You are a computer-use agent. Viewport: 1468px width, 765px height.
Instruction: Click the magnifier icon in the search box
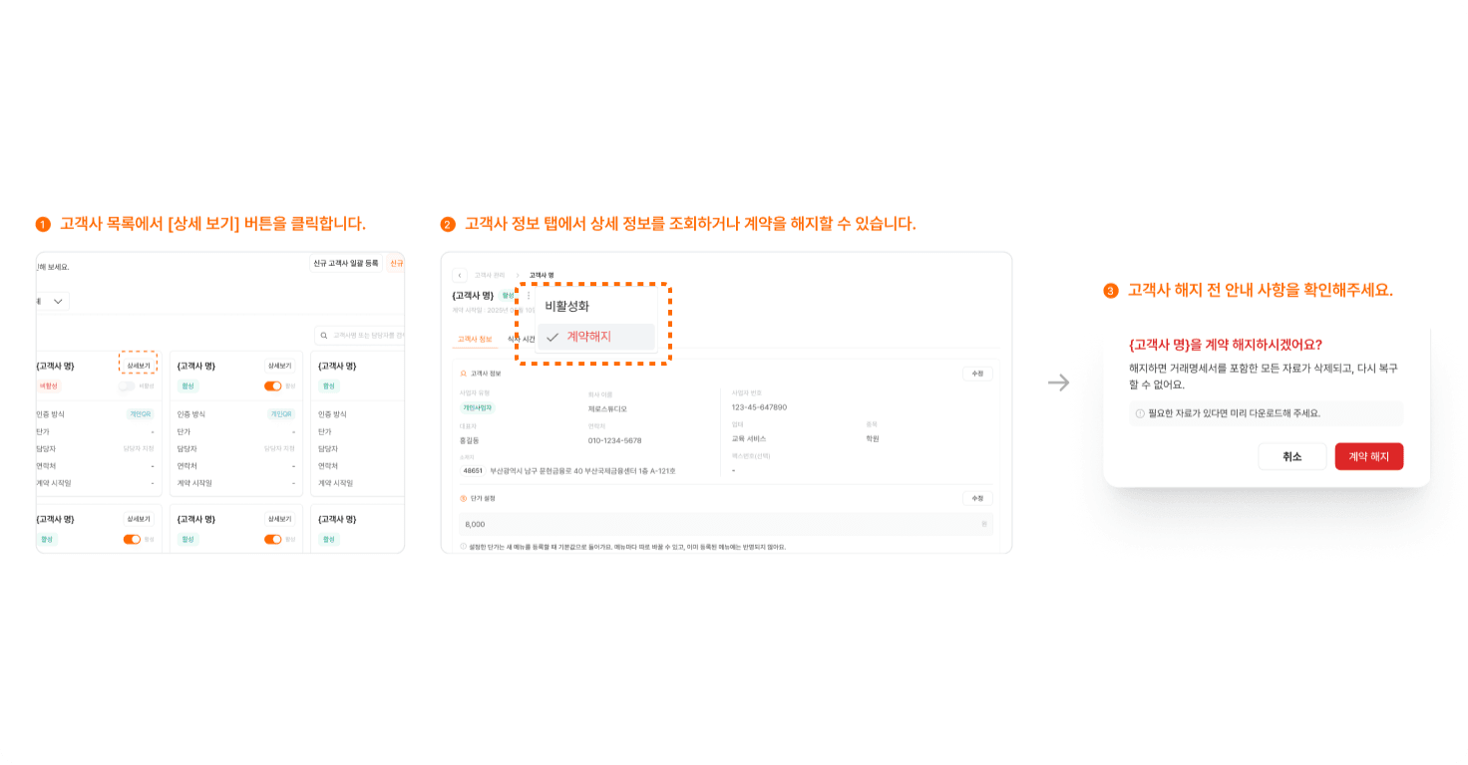(324, 336)
